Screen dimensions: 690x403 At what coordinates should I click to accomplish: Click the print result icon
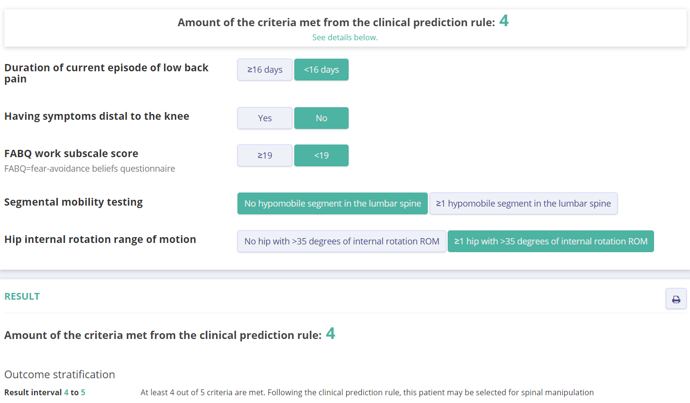click(676, 299)
